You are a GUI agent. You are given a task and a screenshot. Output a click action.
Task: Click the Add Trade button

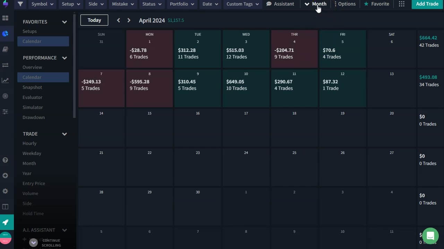coord(427,4)
